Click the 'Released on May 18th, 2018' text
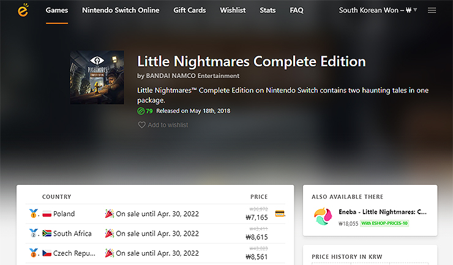The width and height of the screenshot is (453, 265). [193, 111]
